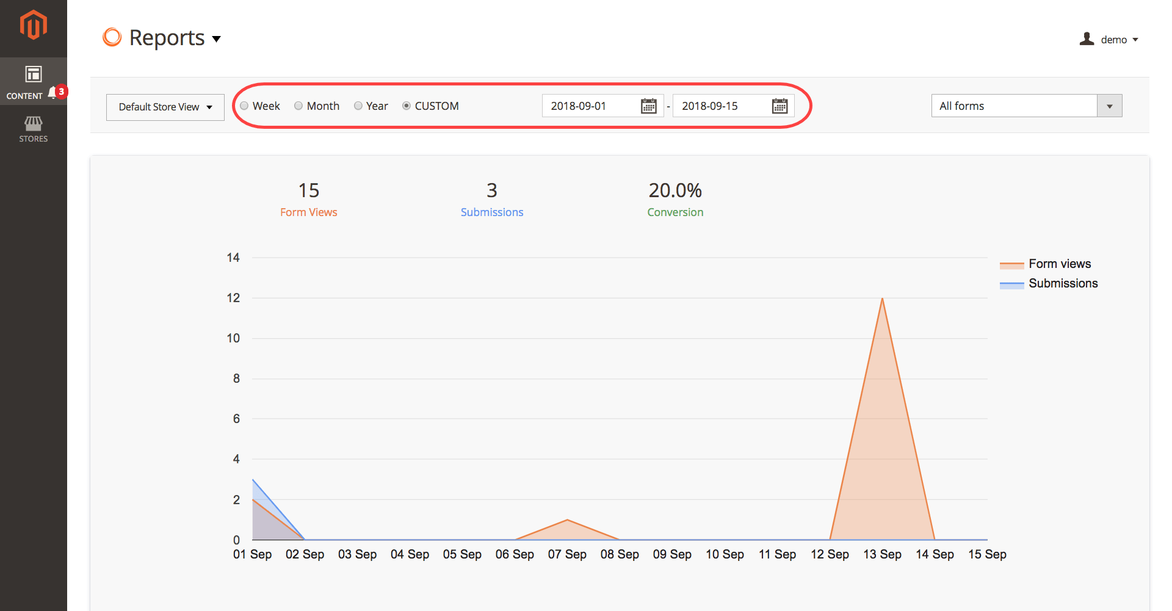1172x611 pixels.
Task: Click the 20.0% conversion value
Action: point(675,190)
